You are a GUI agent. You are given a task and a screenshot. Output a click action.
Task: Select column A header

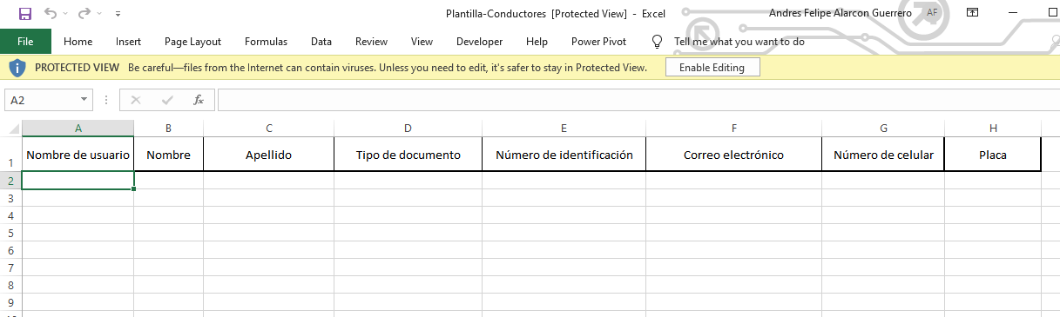click(x=78, y=129)
